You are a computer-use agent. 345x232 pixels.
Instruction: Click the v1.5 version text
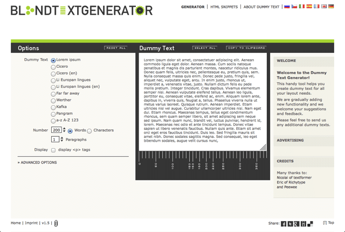[45, 223]
